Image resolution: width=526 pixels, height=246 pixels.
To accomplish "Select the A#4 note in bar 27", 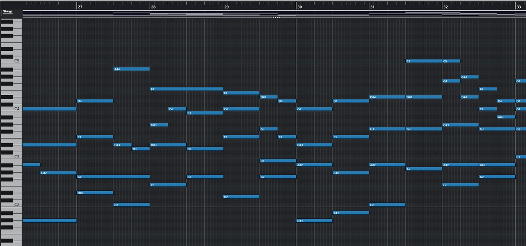I will click(131, 69).
